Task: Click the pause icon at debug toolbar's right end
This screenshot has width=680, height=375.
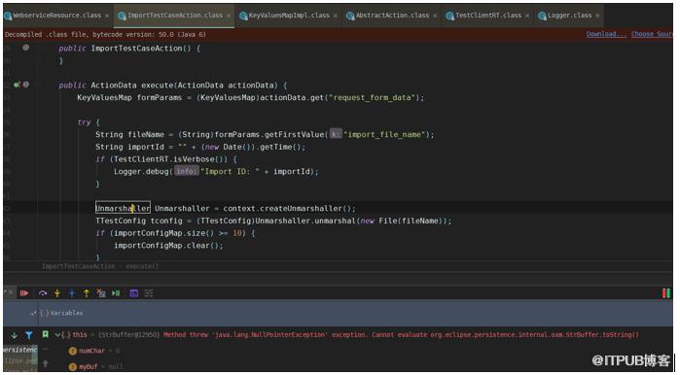Action: [666, 293]
